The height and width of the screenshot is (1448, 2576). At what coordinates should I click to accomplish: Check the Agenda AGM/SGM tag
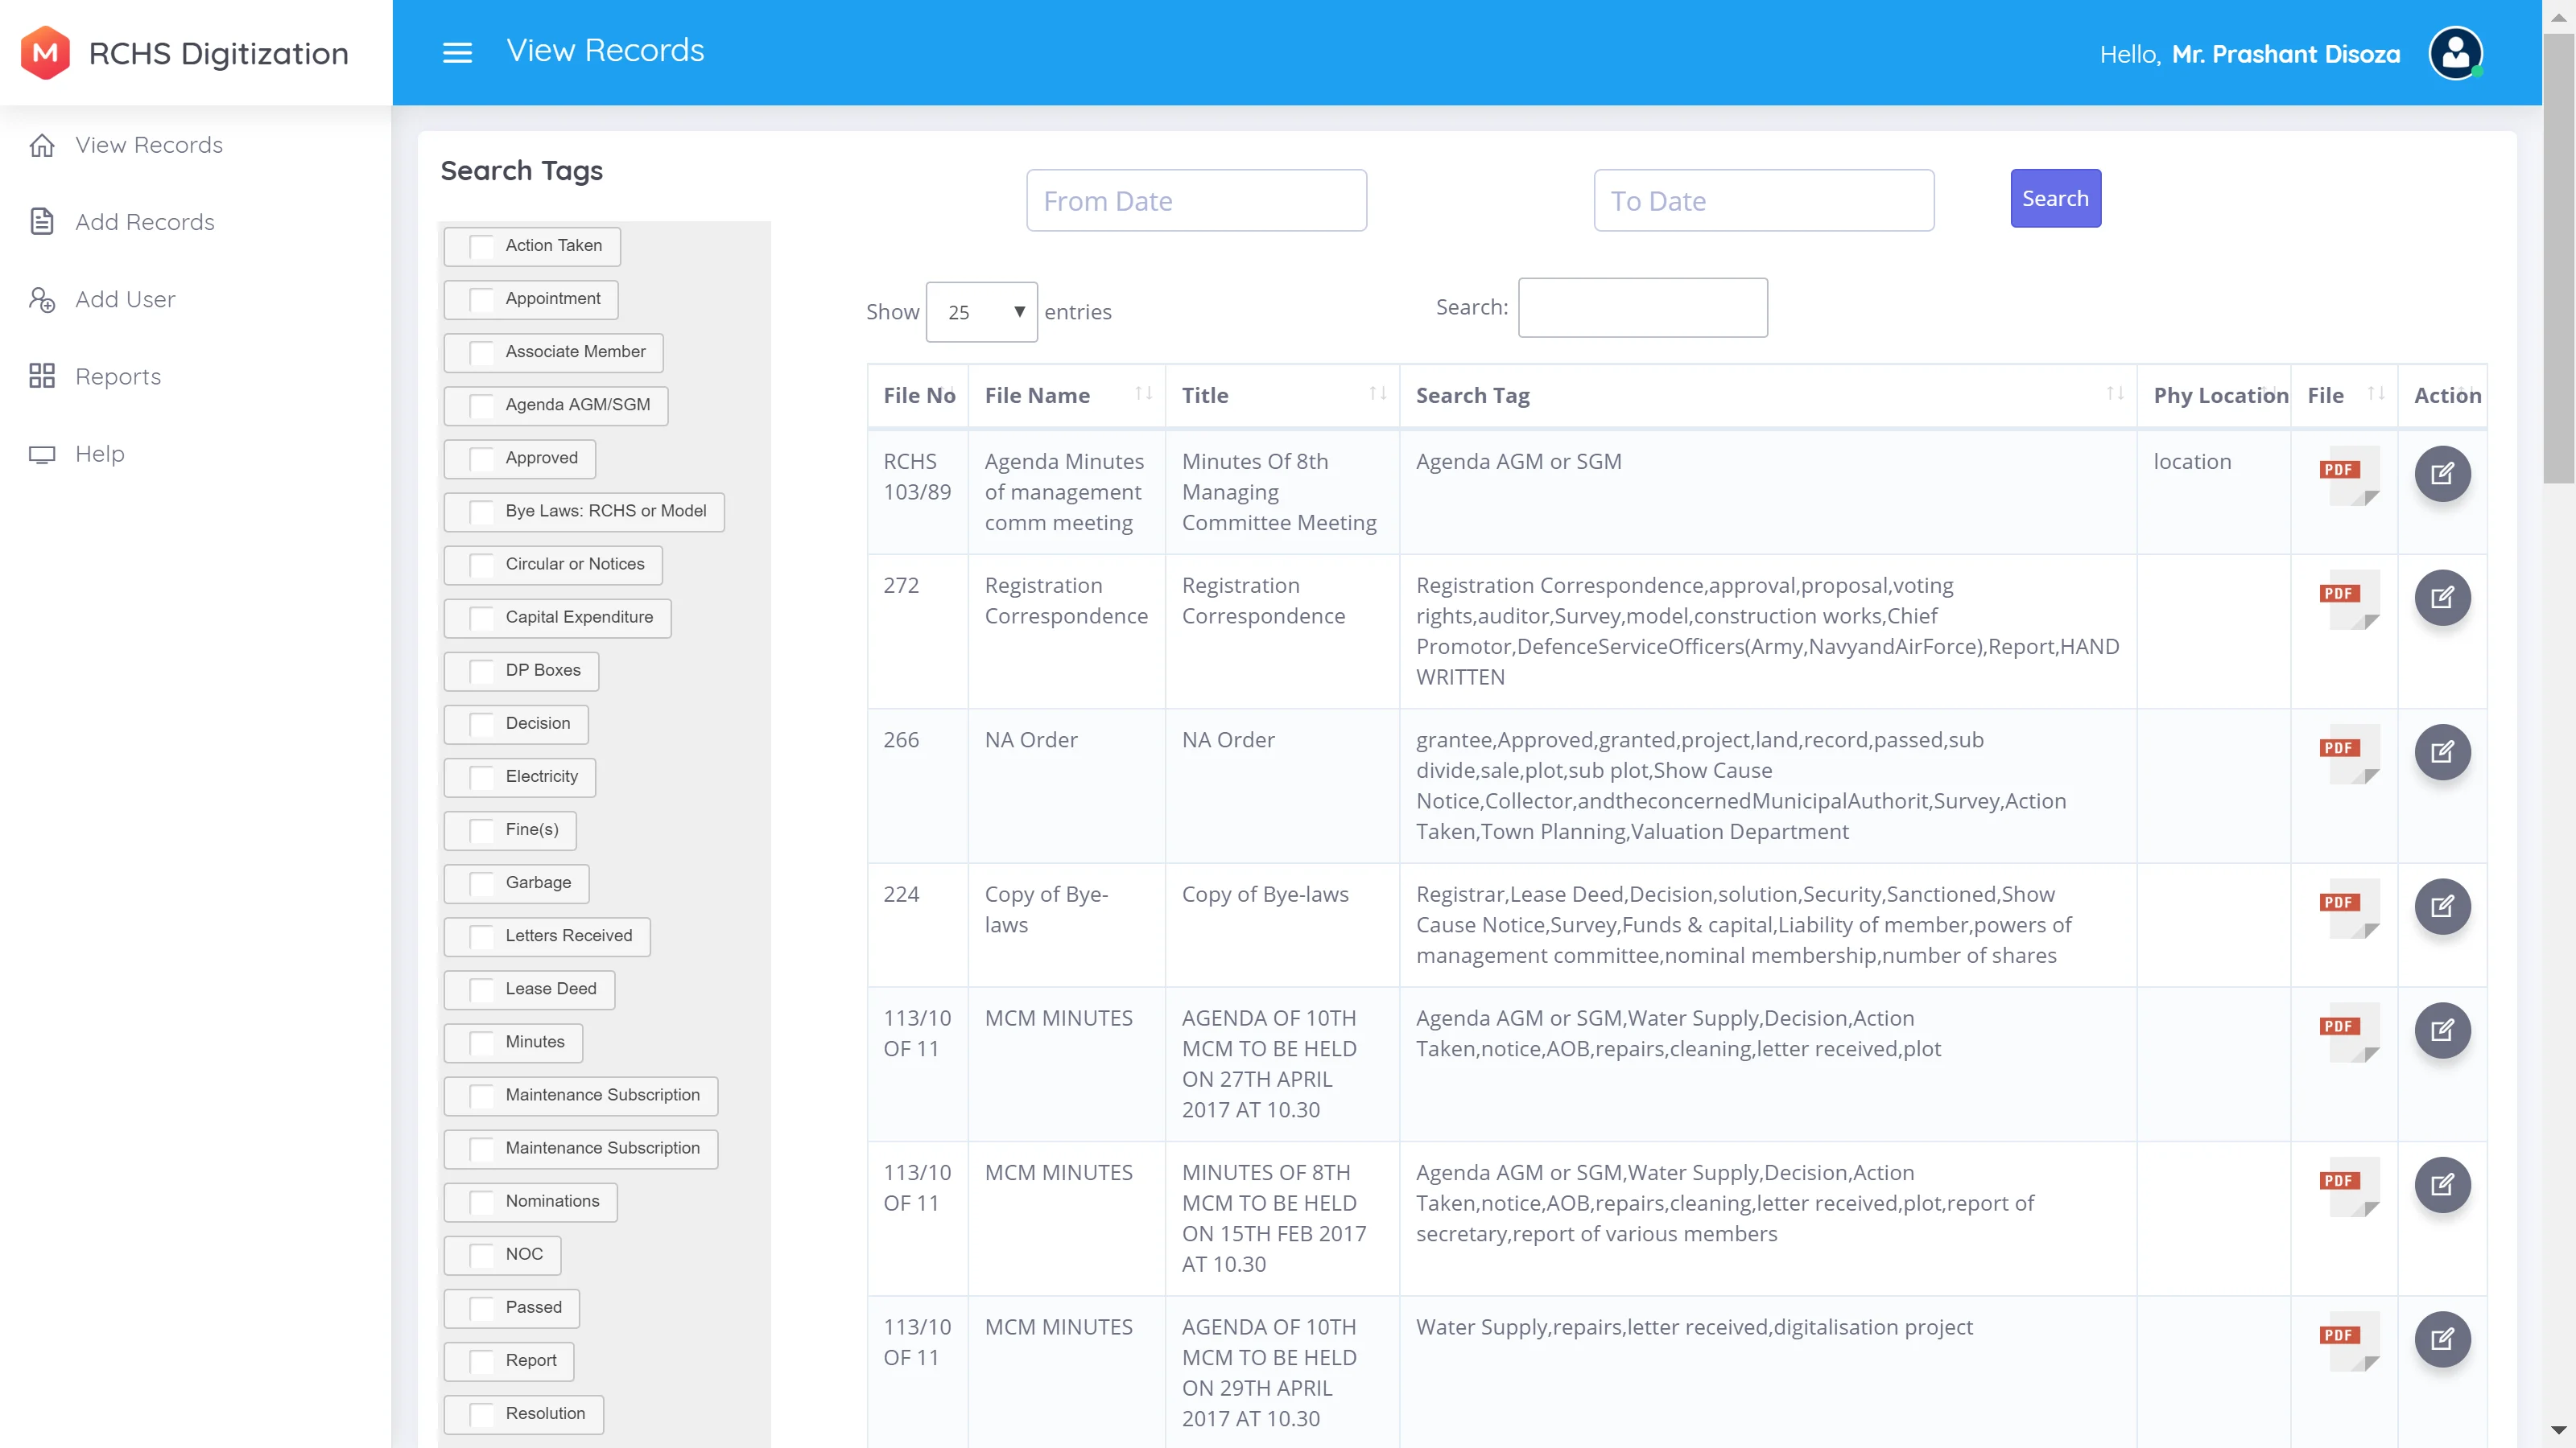pyautogui.click(x=482, y=405)
